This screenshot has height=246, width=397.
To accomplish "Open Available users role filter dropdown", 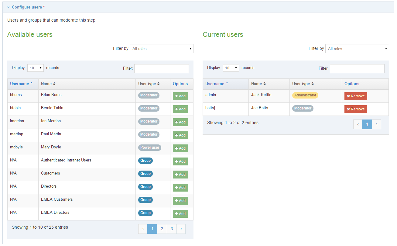I will point(161,49).
